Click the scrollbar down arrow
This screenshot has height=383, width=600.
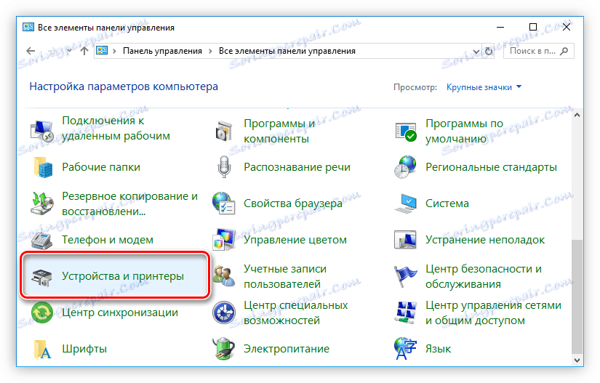click(577, 360)
